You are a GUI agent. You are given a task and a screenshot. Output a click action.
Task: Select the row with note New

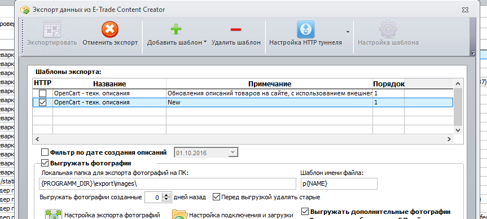coord(243,102)
